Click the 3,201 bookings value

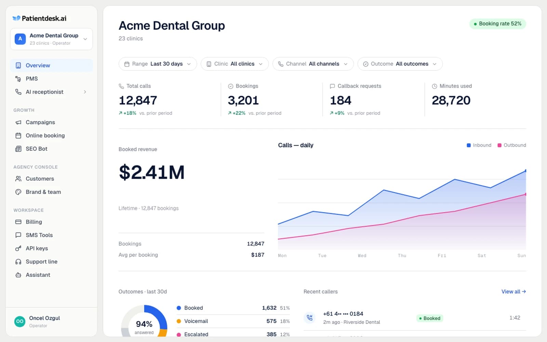point(243,101)
